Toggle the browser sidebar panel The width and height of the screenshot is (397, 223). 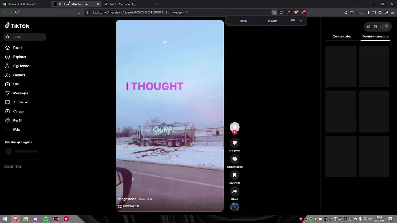368,12
